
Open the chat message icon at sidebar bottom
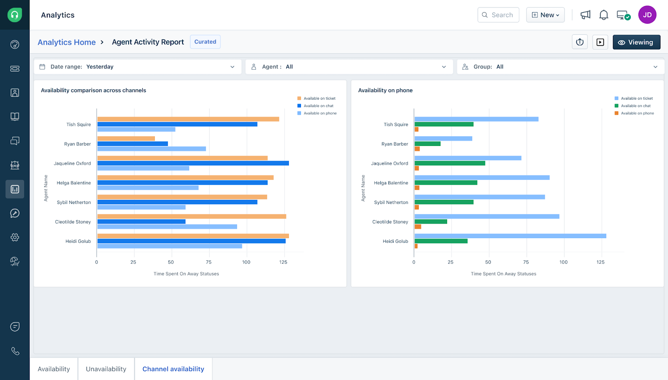15,327
